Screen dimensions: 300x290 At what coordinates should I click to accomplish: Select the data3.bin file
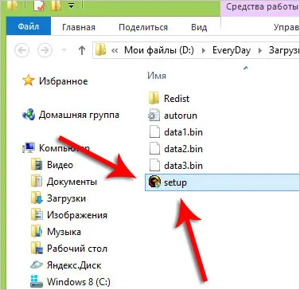pos(183,166)
